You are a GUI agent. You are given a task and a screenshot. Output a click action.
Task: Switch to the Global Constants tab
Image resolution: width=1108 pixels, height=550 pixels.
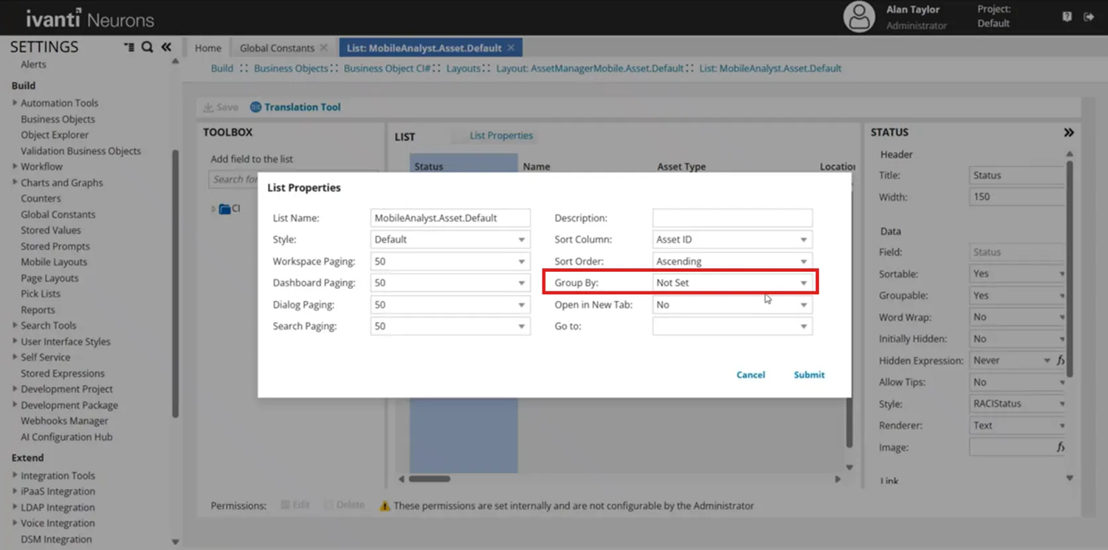(x=277, y=48)
